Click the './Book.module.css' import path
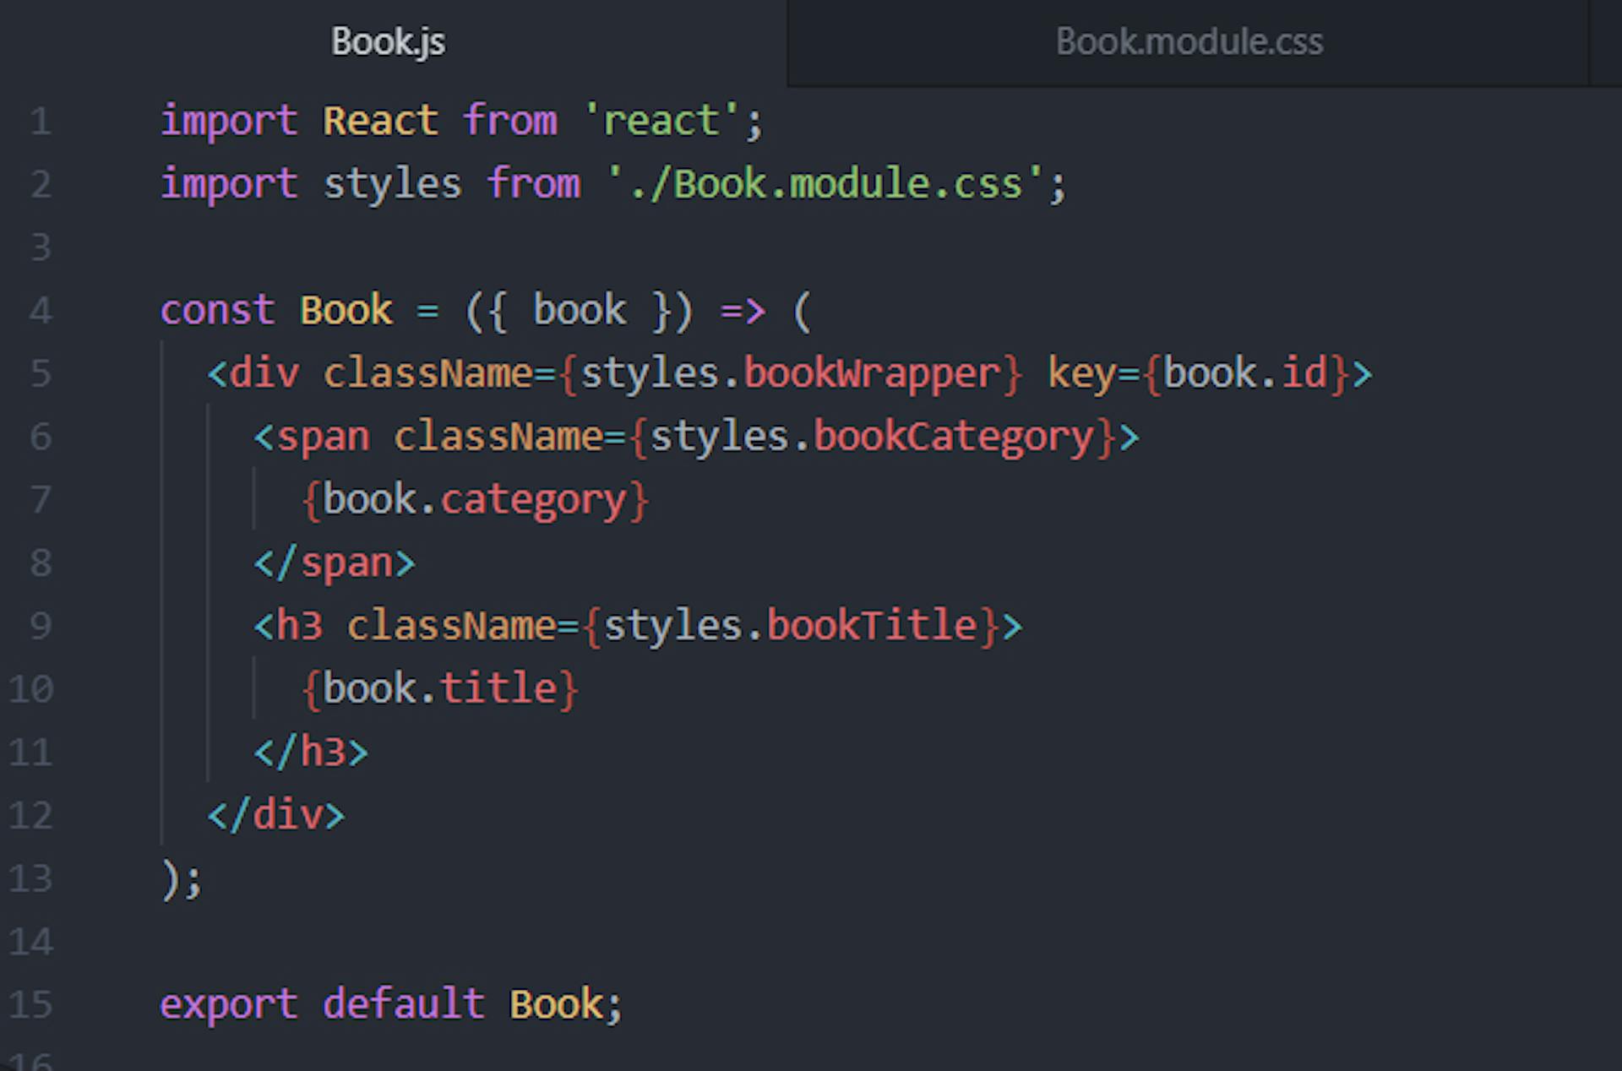The width and height of the screenshot is (1622, 1071). (825, 184)
